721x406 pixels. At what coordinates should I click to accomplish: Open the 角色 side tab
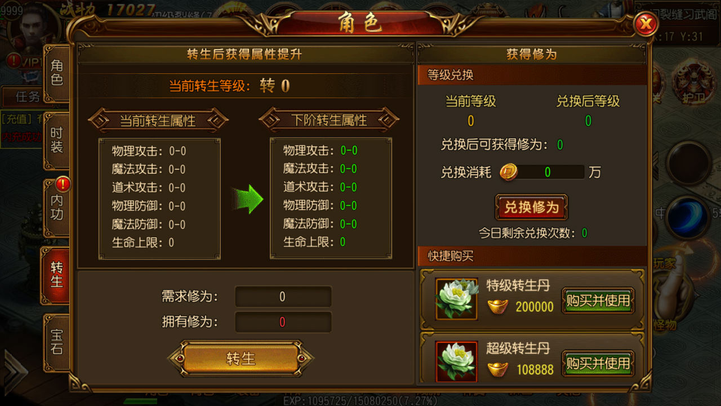(x=56, y=73)
